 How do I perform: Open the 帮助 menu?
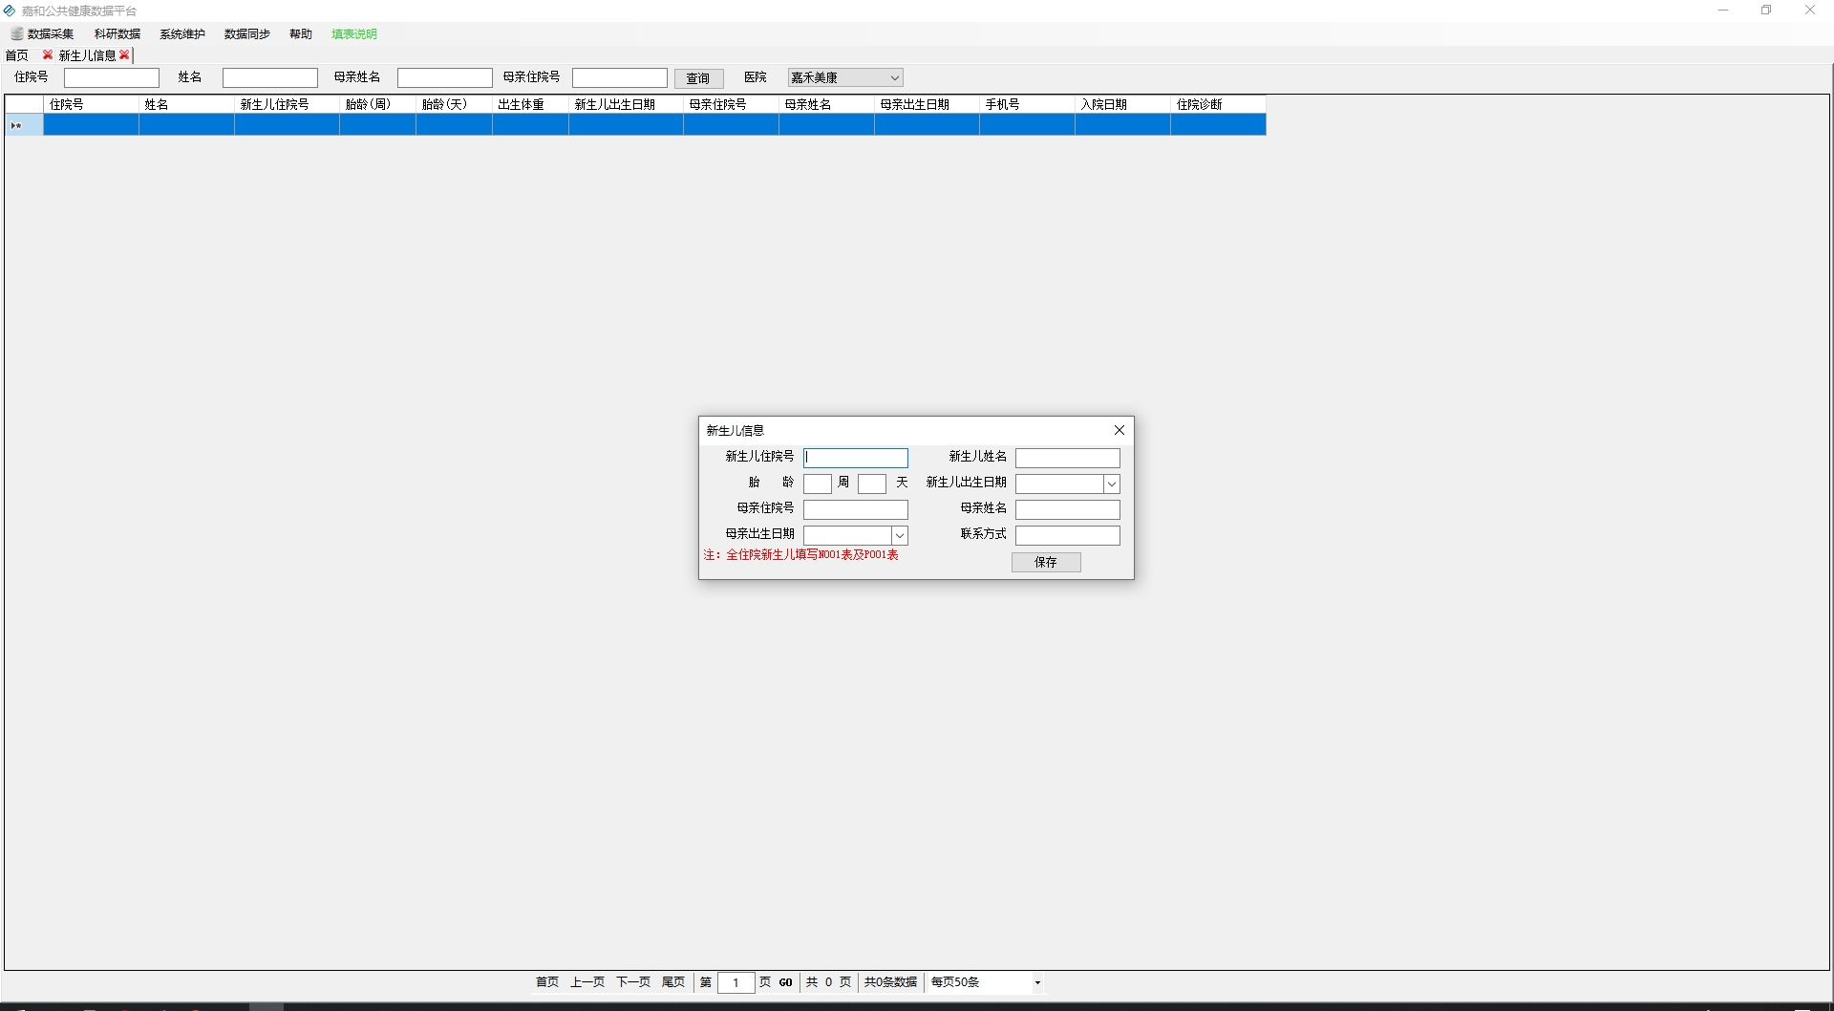click(x=300, y=34)
